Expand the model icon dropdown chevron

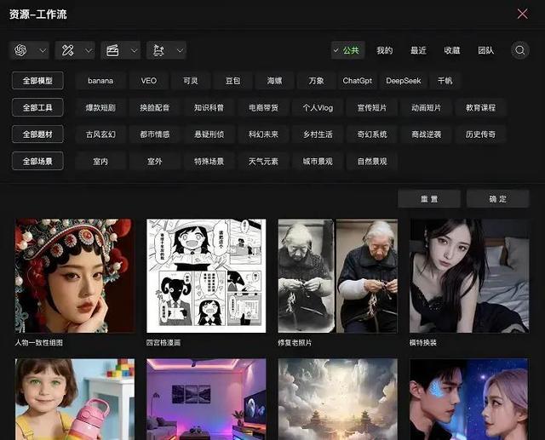43,51
